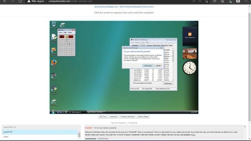The height and width of the screenshot is (141, 251).
Task: Switch to Applications tab in Task Manager
Action: click(135, 45)
